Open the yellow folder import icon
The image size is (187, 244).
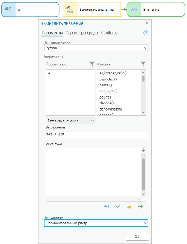129,207
